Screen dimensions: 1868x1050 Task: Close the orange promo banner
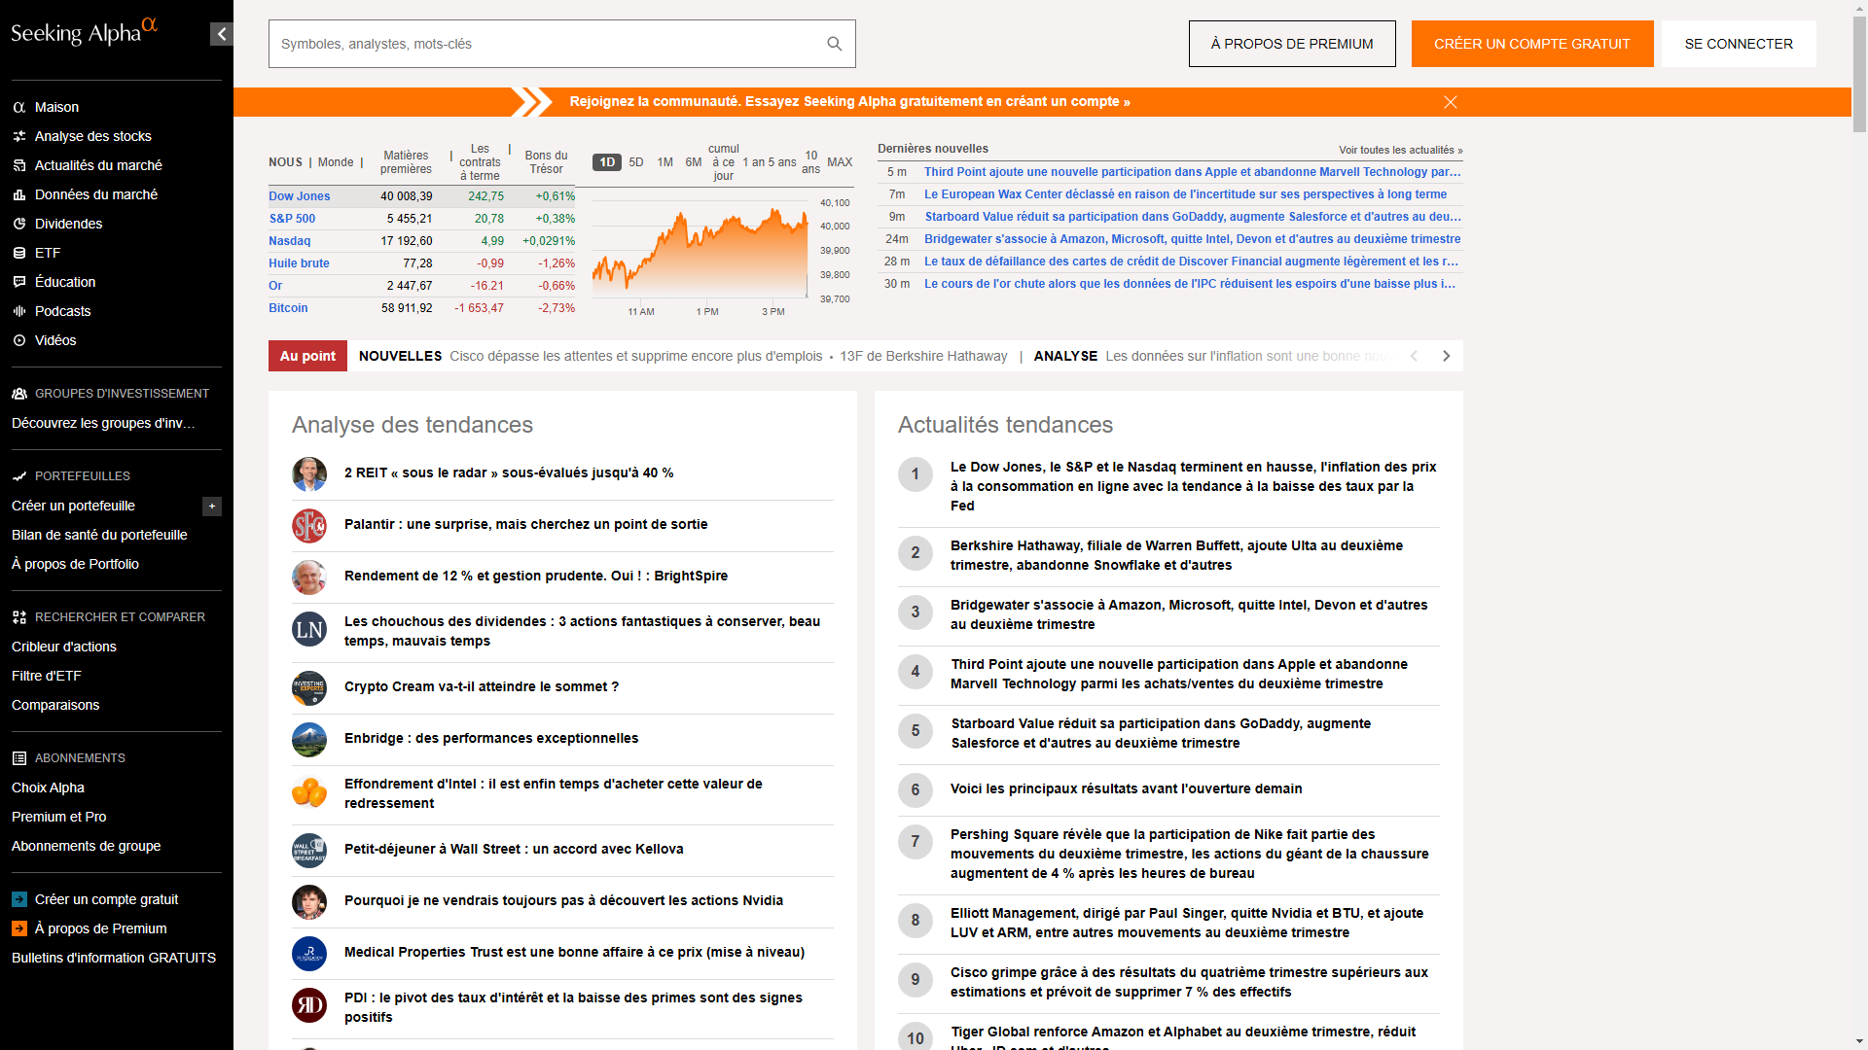coord(1450,102)
